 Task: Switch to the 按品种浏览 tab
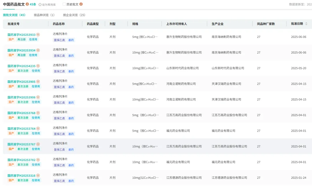[x=44, y=15]
